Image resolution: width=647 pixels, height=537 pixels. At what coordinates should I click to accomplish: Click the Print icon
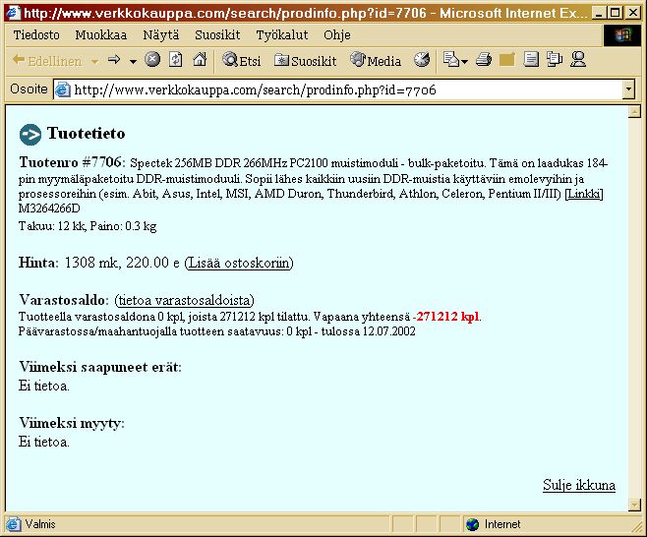pos(483,60)
